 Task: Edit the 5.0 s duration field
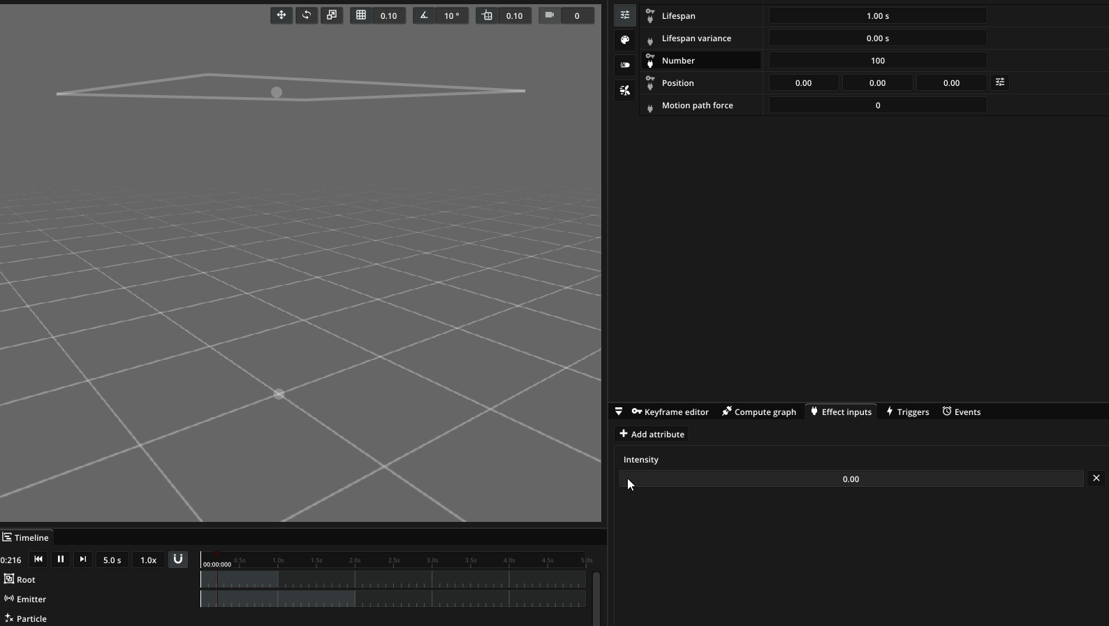pos(112,560)
